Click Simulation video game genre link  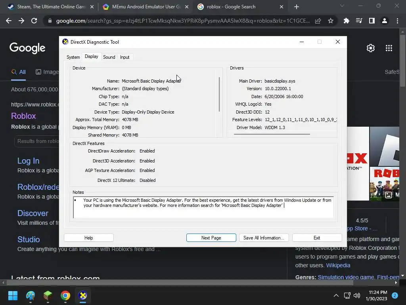click(x=346, y=277)
